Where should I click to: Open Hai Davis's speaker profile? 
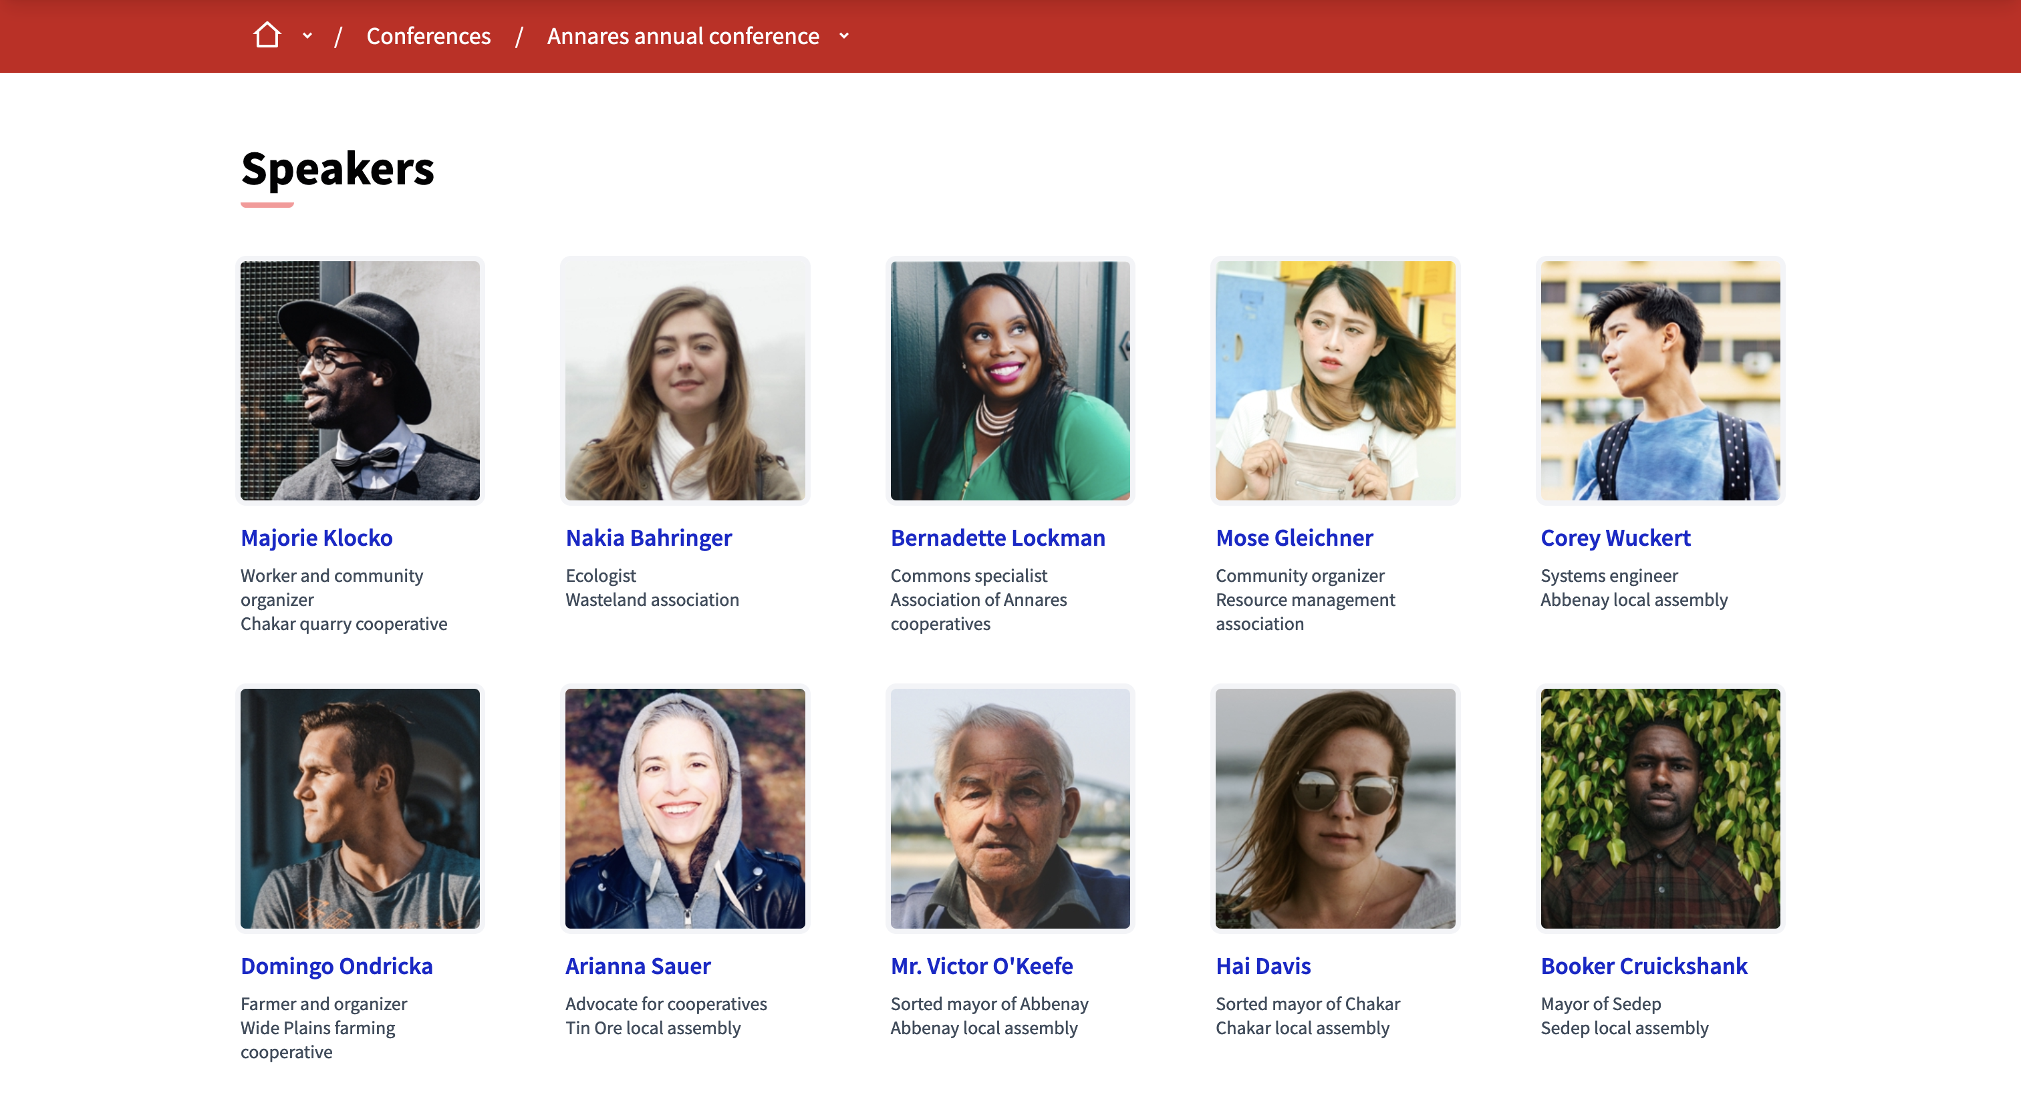1263,965
